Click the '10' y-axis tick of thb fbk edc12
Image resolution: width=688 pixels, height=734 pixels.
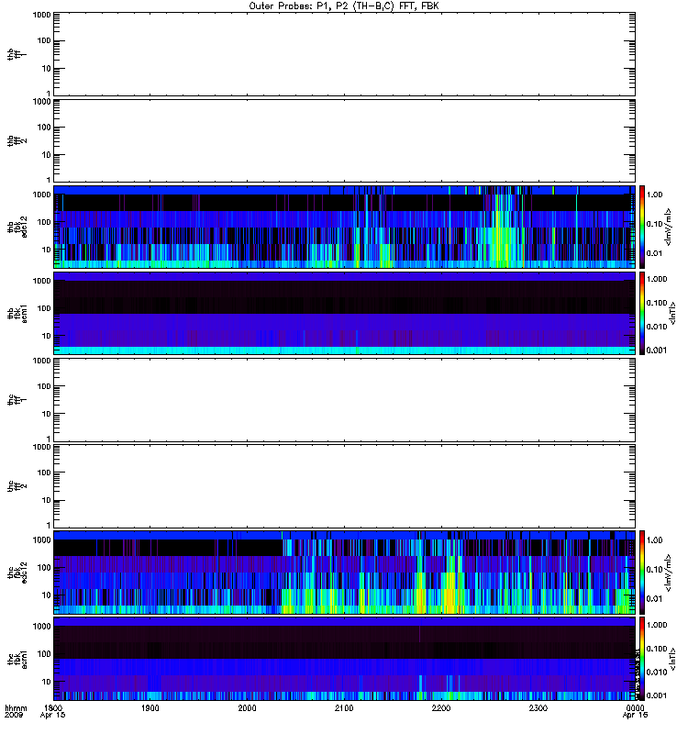point(47,250)
